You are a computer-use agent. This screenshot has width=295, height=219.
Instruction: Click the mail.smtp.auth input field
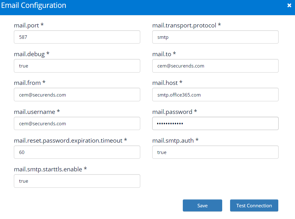click(215, 152)
